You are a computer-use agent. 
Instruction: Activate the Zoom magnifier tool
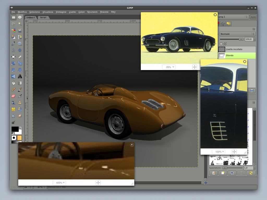click(20, 44)
